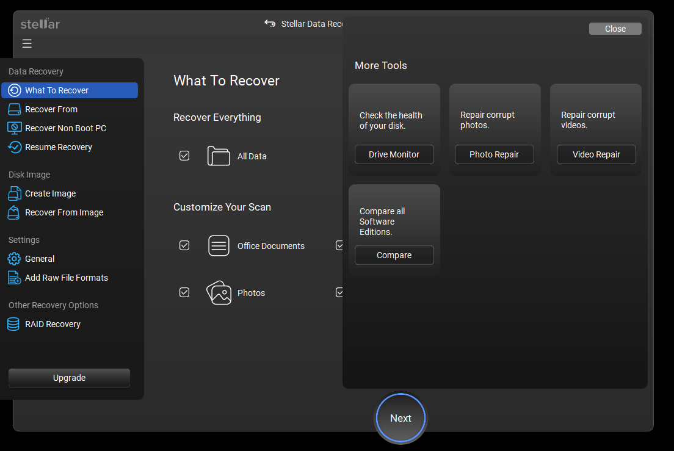
Task: Click the 'Settings' section label
Action: 24,240
